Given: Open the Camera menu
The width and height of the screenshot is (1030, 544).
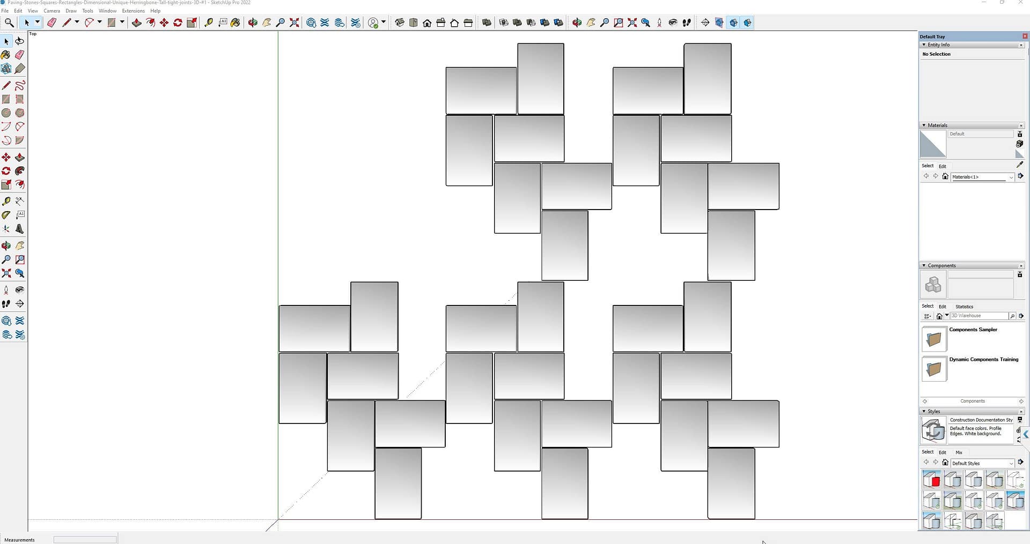Looking at the screenshot, I should [51, 11].
